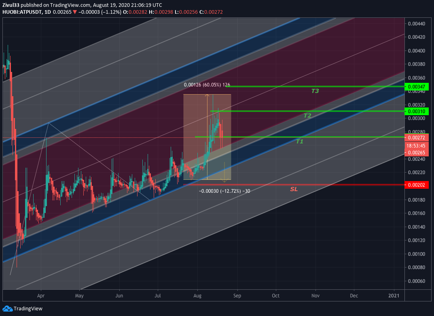Click 0.00100 on the price axis
434x316 pixels.
[417, 254]
